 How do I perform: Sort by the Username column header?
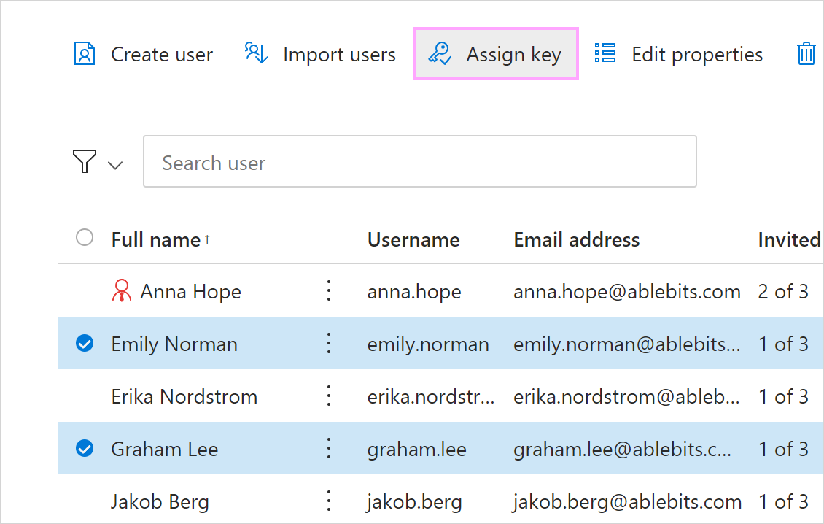point(413,240)
